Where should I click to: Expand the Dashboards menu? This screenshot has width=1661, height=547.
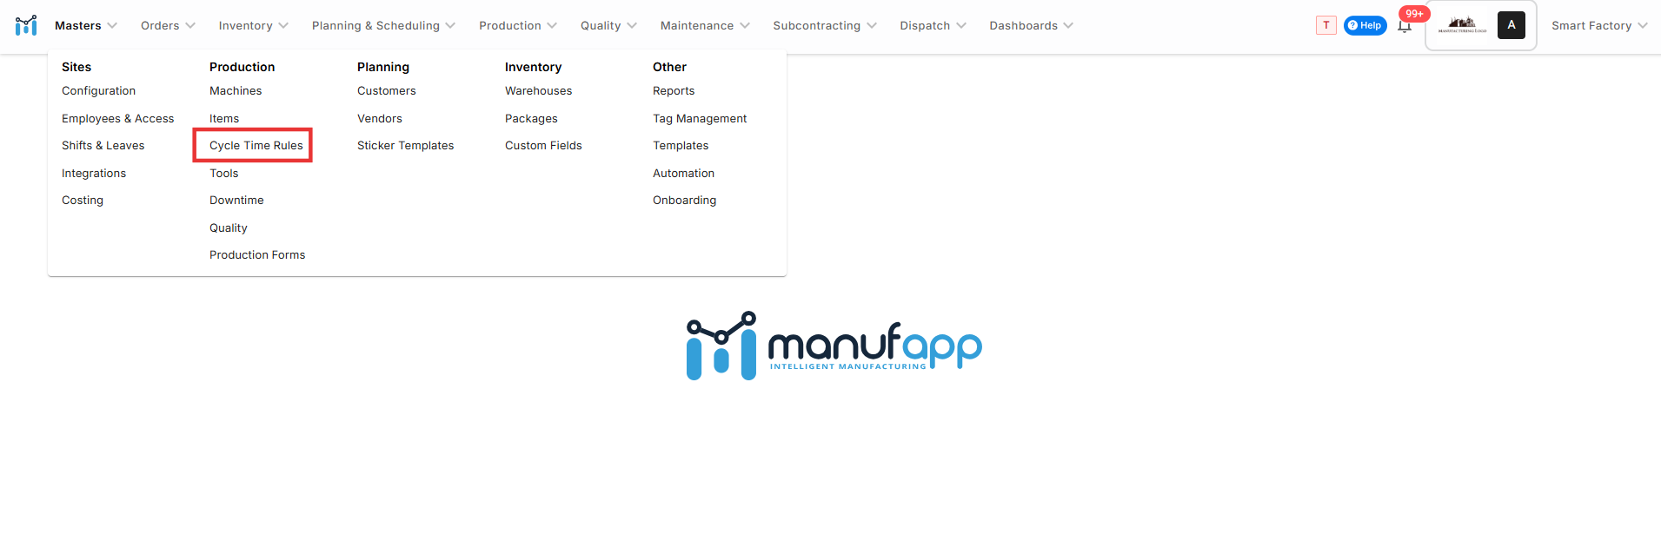(1030, 25)
